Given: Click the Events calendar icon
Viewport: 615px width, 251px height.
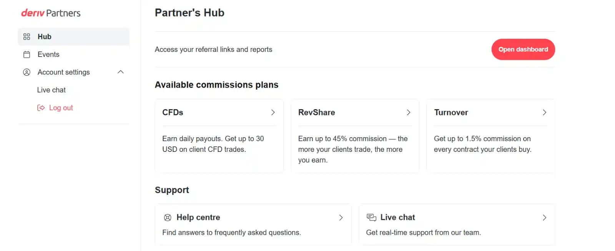Looking at the screenshot, I should 27,55.
